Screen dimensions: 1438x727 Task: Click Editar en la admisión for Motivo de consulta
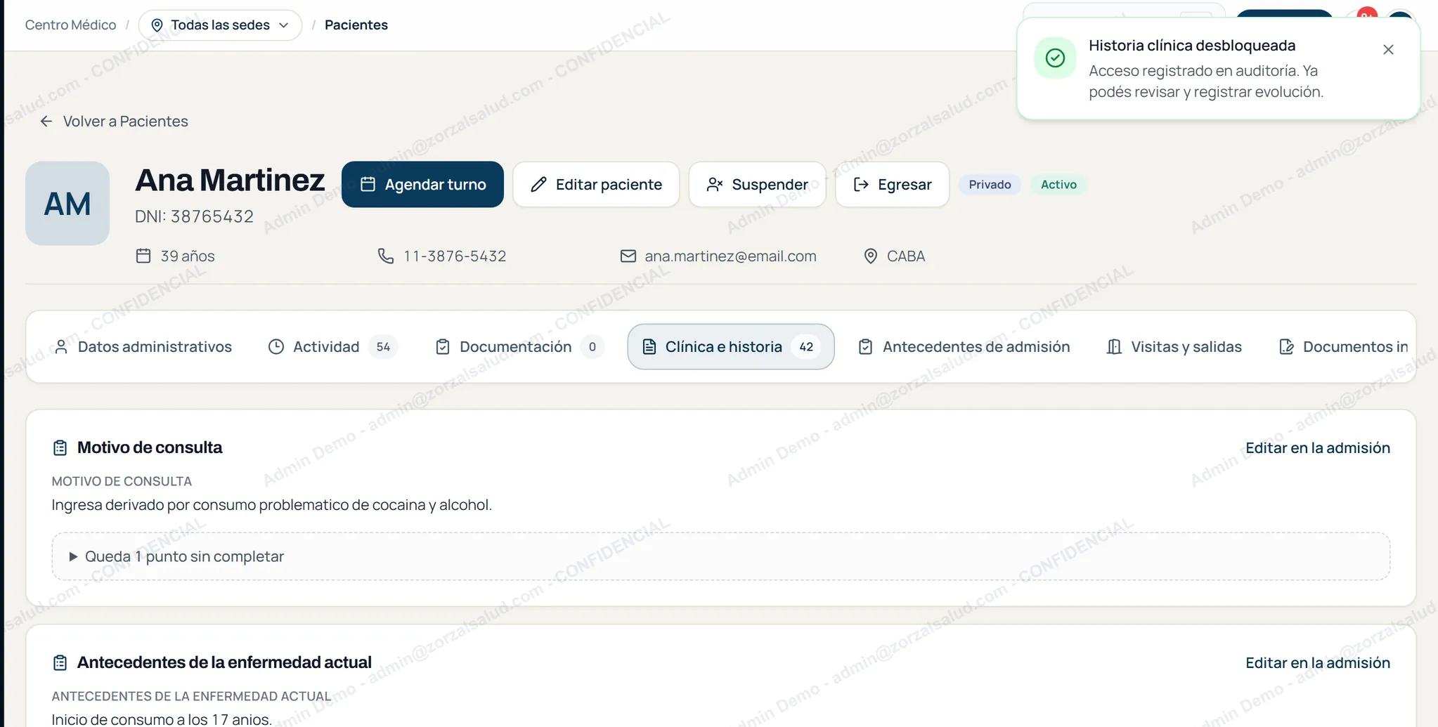pos(1318,448)
